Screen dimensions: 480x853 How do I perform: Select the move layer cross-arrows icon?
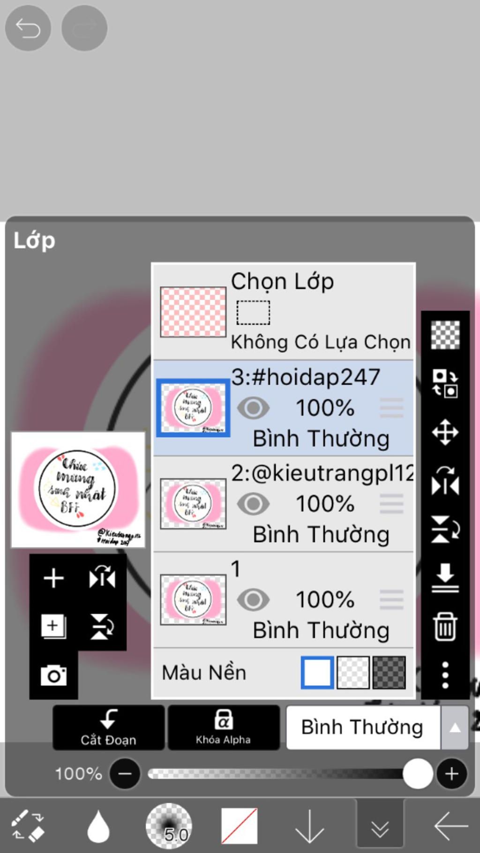[x=445, y=432]
